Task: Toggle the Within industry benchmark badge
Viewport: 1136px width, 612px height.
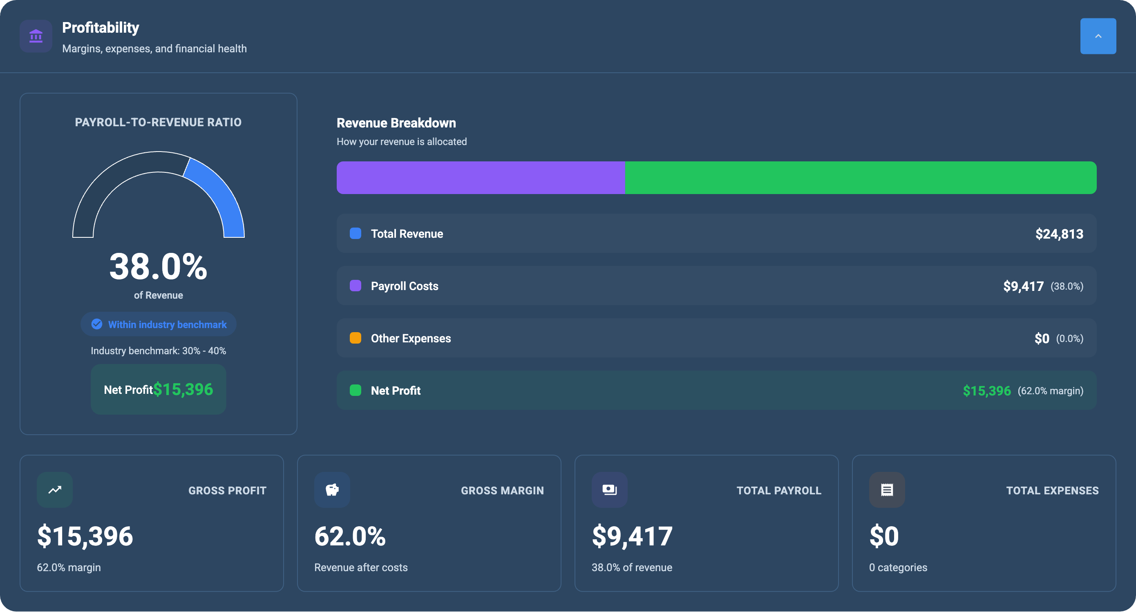Action: pyautogui.click(x=158, y=324)
